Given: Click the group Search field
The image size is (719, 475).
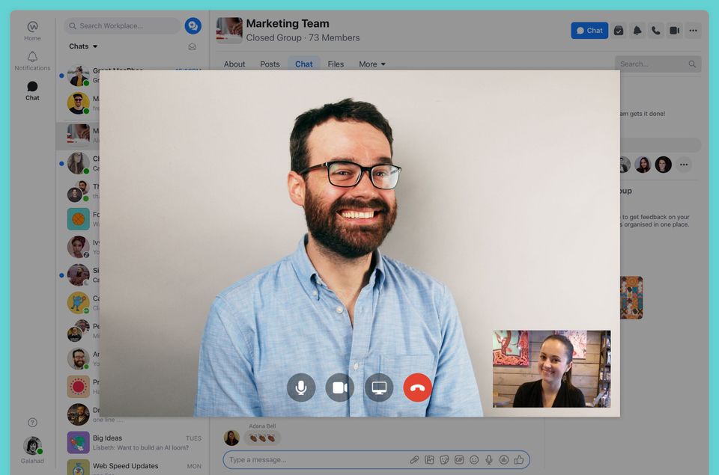Looking at the screenshot, I should point(658,64).
